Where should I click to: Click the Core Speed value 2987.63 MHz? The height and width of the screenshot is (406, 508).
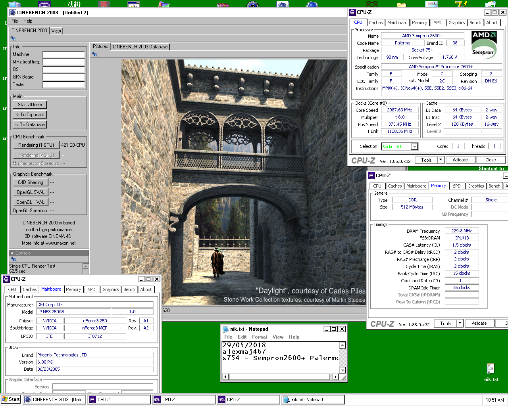pos(400,110)
